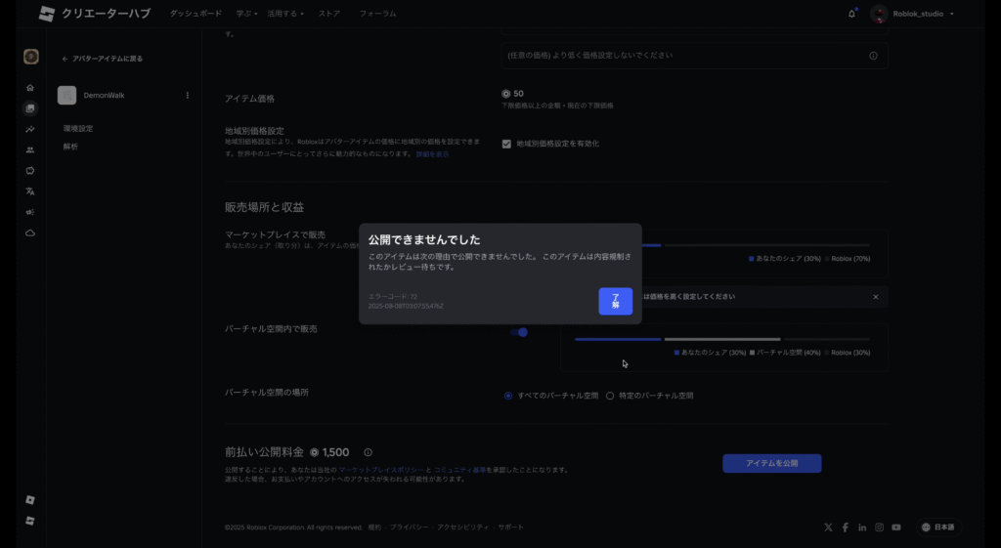Viewport: 1001px width, 548px height.
Task: Click the Roblox Studio icon at sidebar bottom
Action: tap(30, 499)
